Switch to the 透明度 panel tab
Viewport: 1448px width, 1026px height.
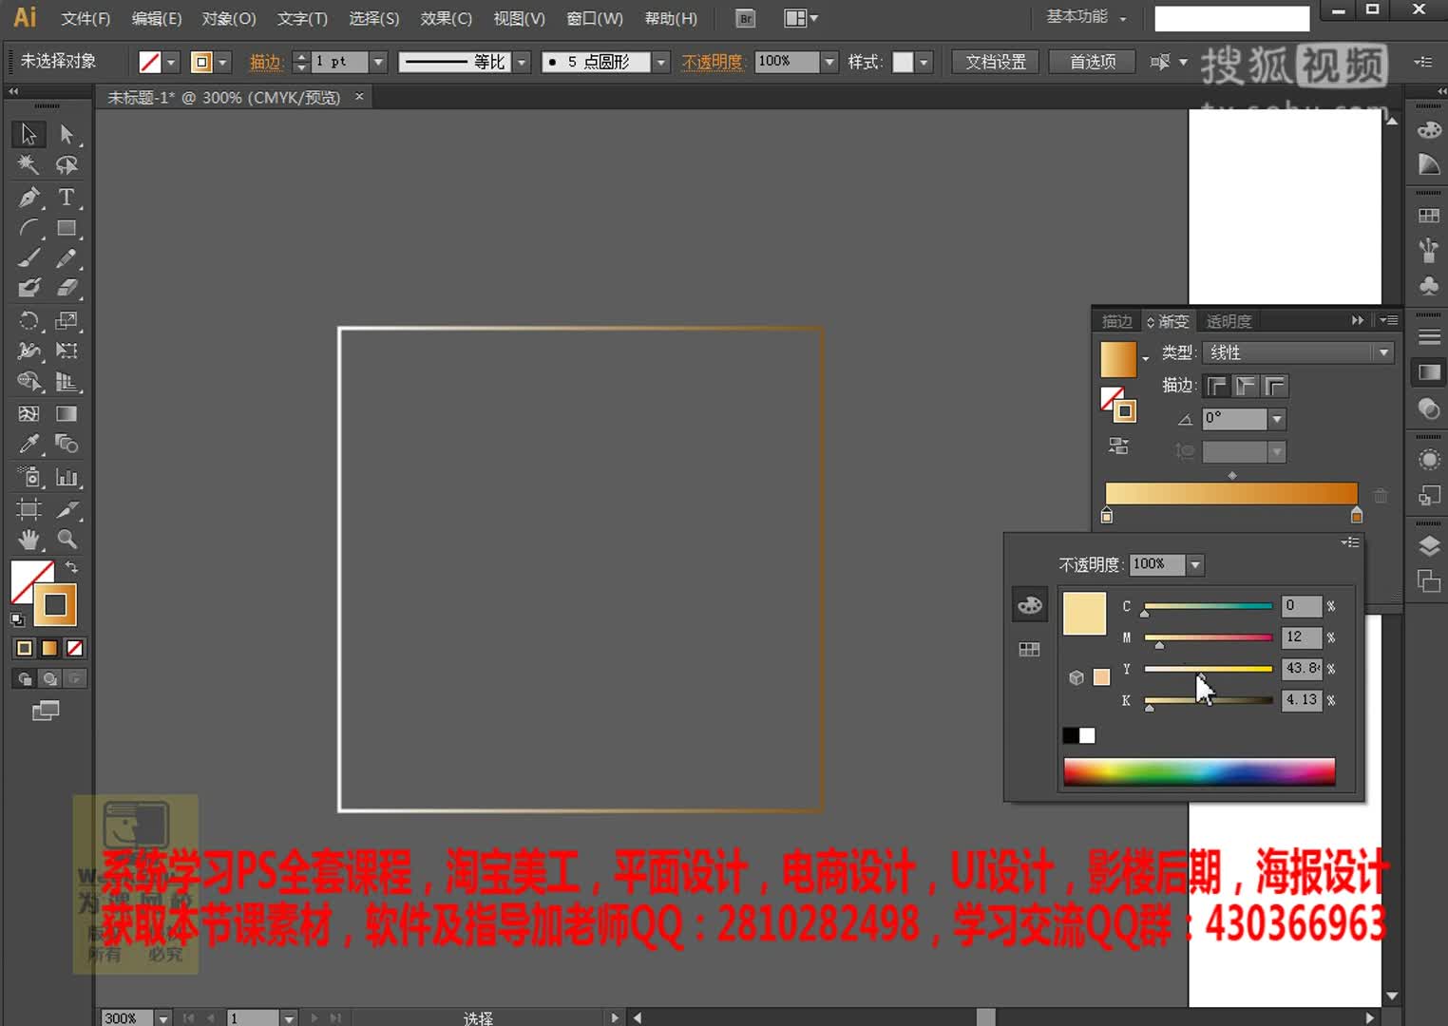coord(1229,321)
